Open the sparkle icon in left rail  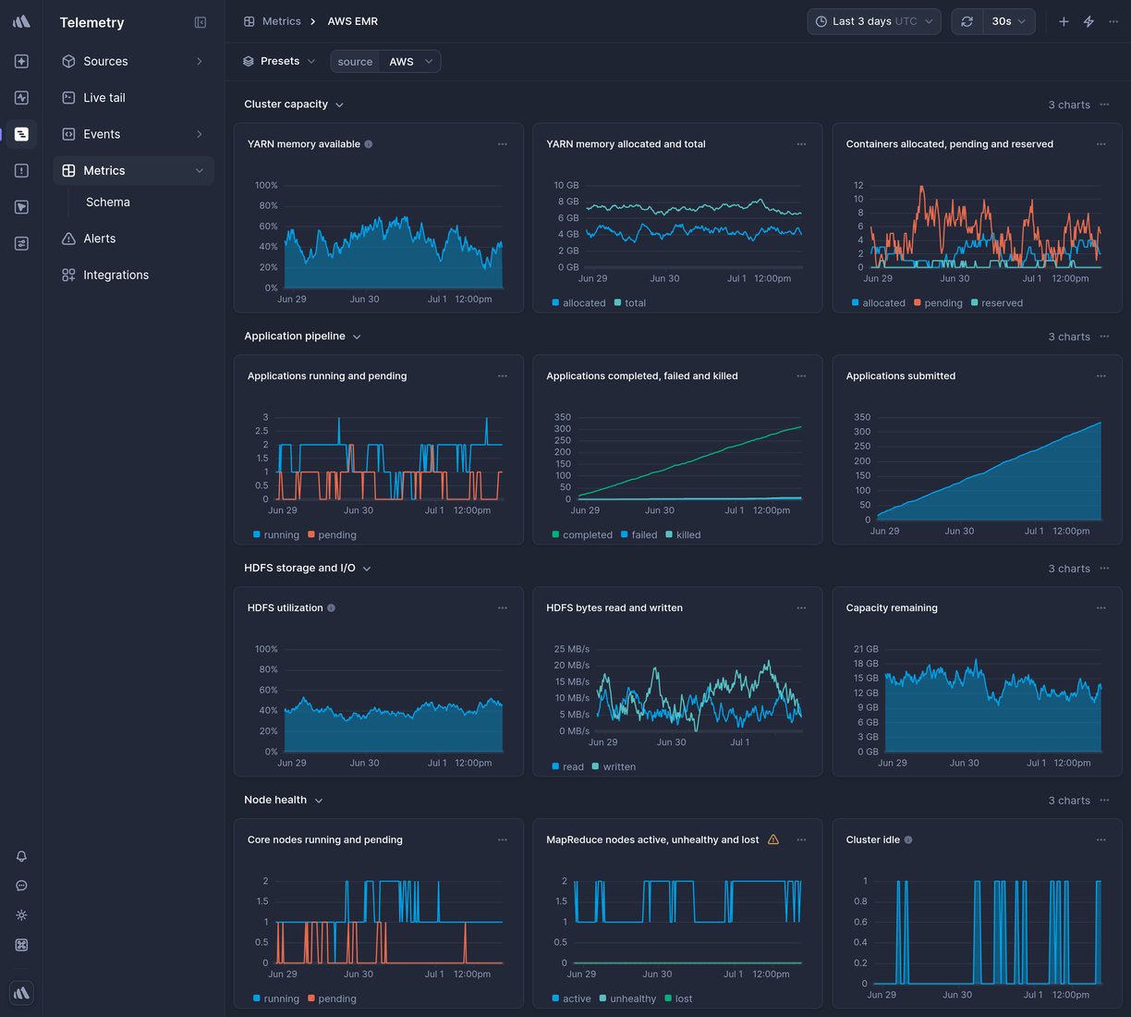[21, 61]
